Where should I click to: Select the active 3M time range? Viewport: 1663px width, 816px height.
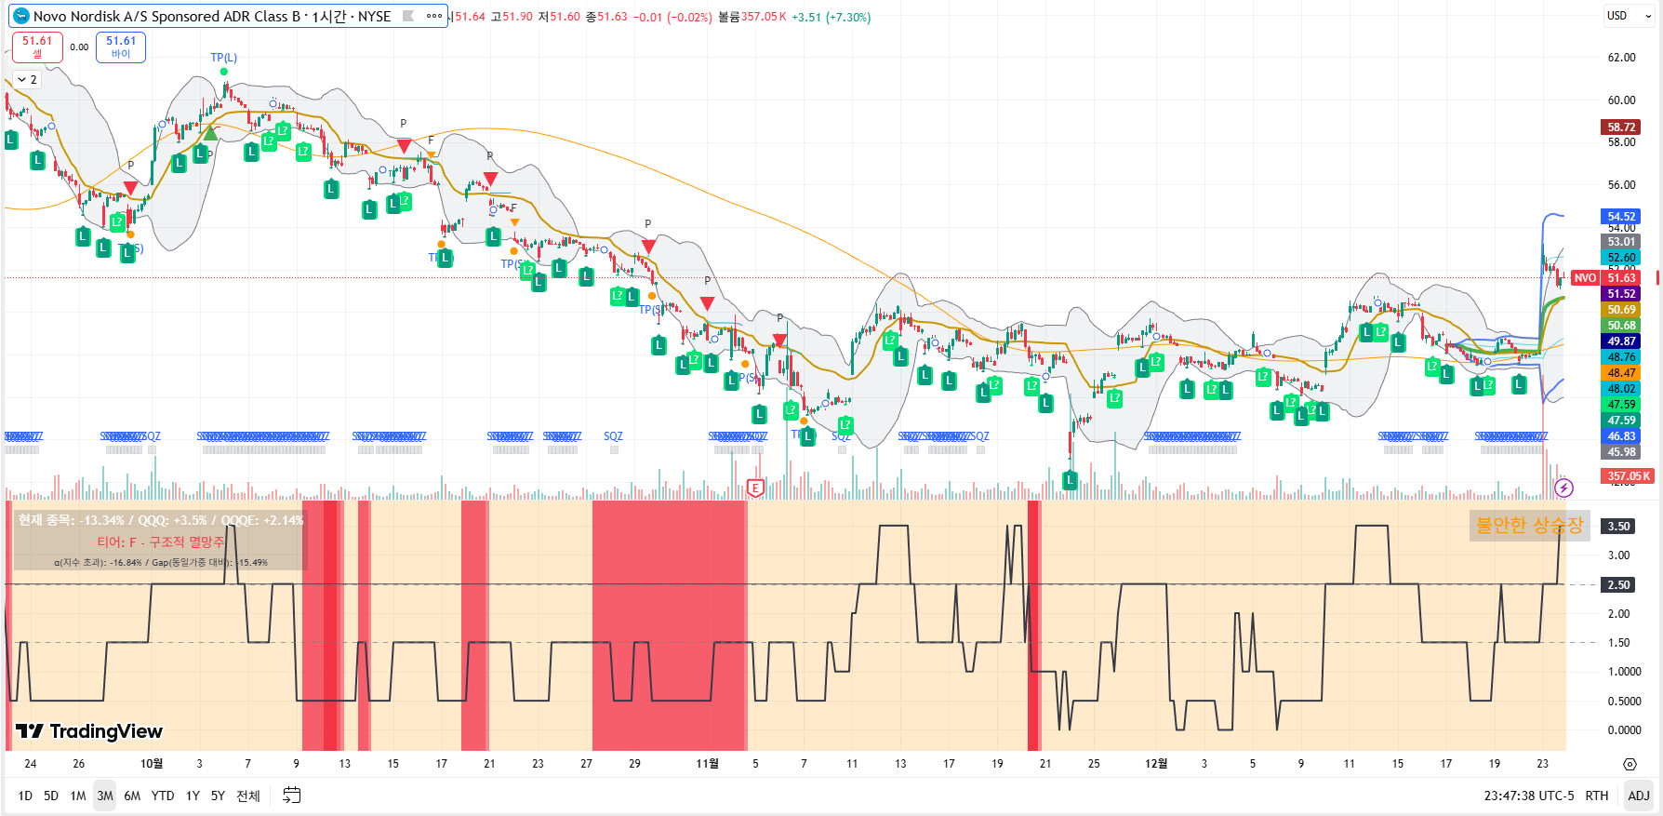(x=105, y=796)
